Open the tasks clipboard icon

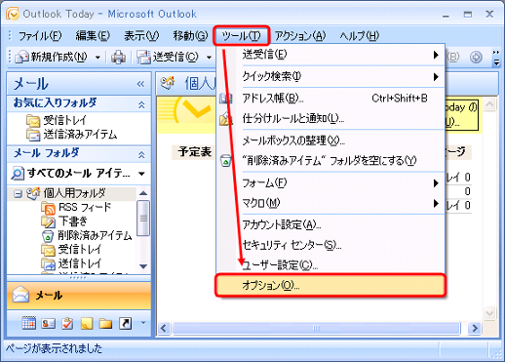pyautogui.click(x=67, y=323)
